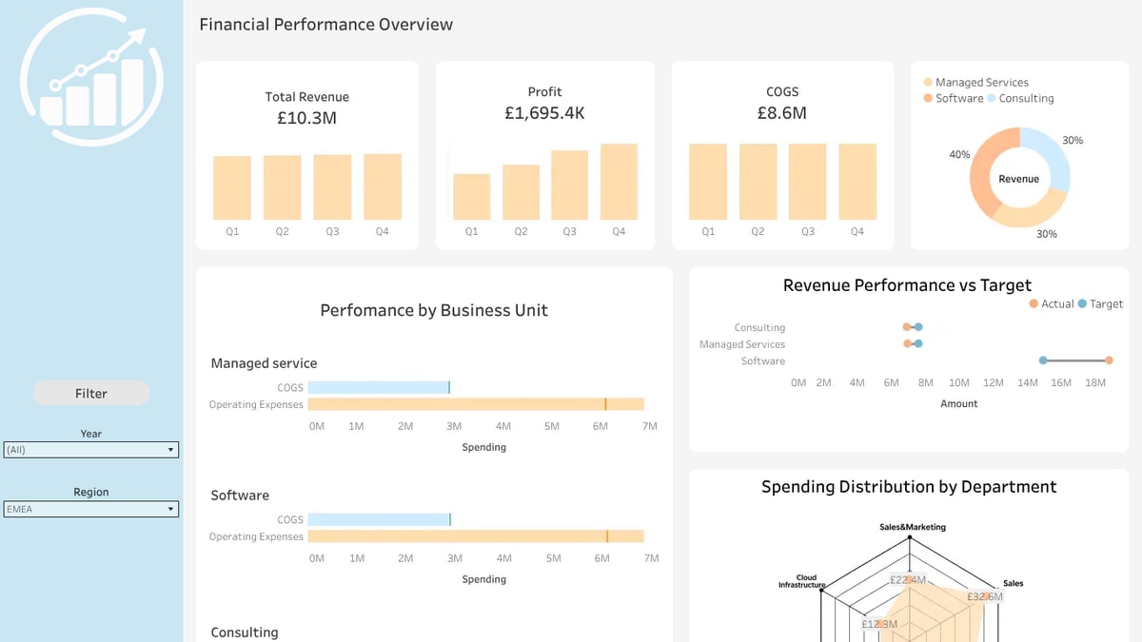Viewport: 1142px width, 642px height.
Task: Click the Total Revenue Q4 bar
Action: point(383,187)
